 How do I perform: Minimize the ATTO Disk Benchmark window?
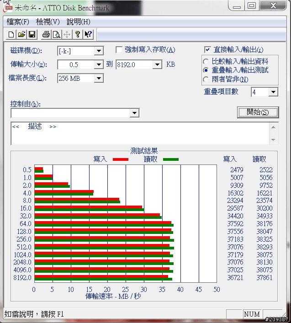point(237,5)
